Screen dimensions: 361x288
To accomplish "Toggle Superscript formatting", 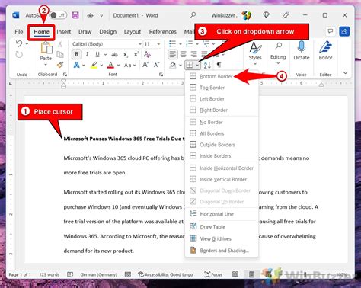I will 136,54.
